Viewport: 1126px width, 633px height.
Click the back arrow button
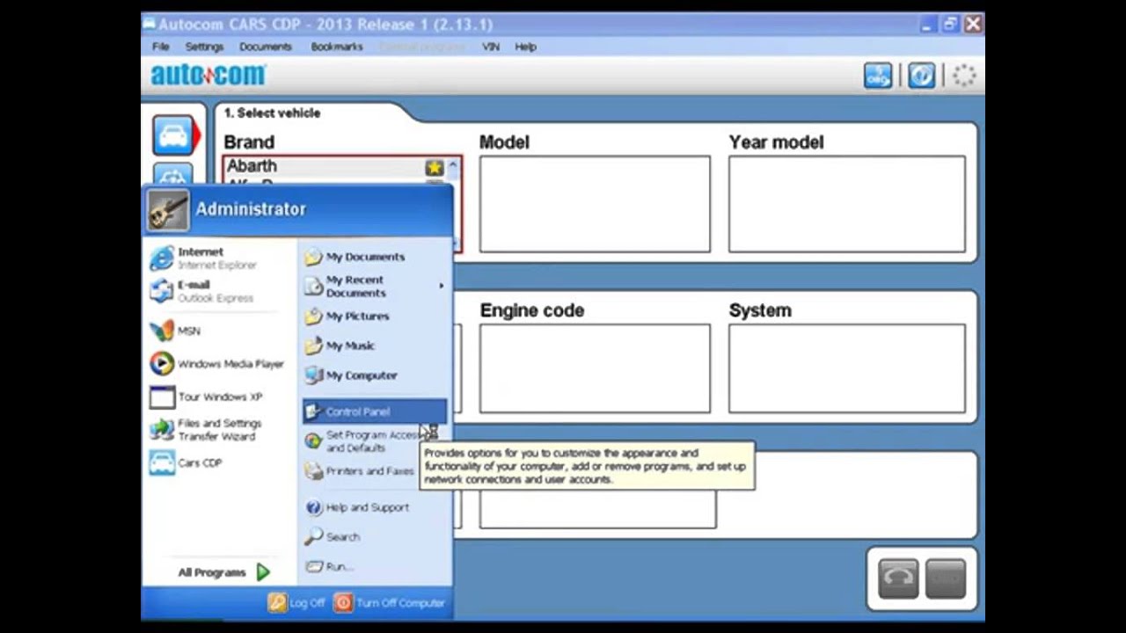coord(898,579)
